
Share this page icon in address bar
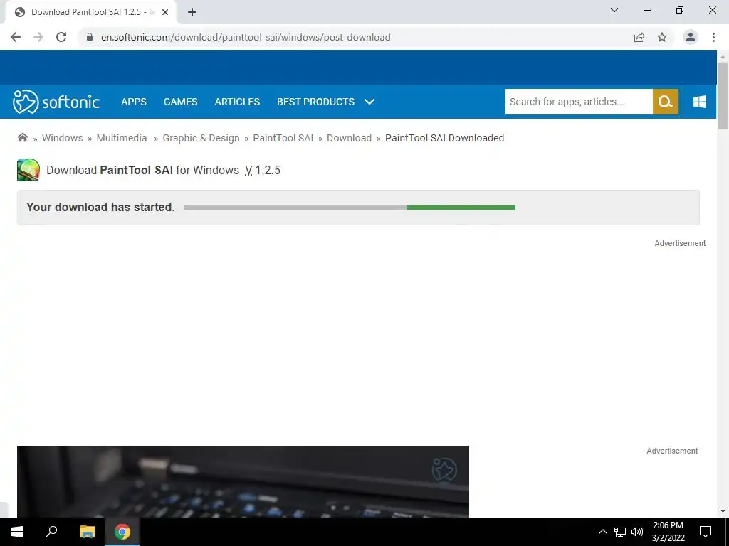click(639, 37)
